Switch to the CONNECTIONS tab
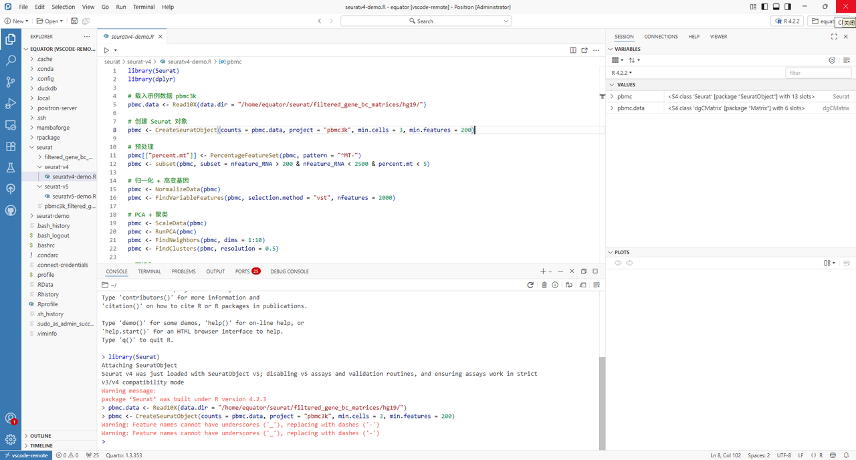Viewport: 856px width, 460px height. coord(661,37)
